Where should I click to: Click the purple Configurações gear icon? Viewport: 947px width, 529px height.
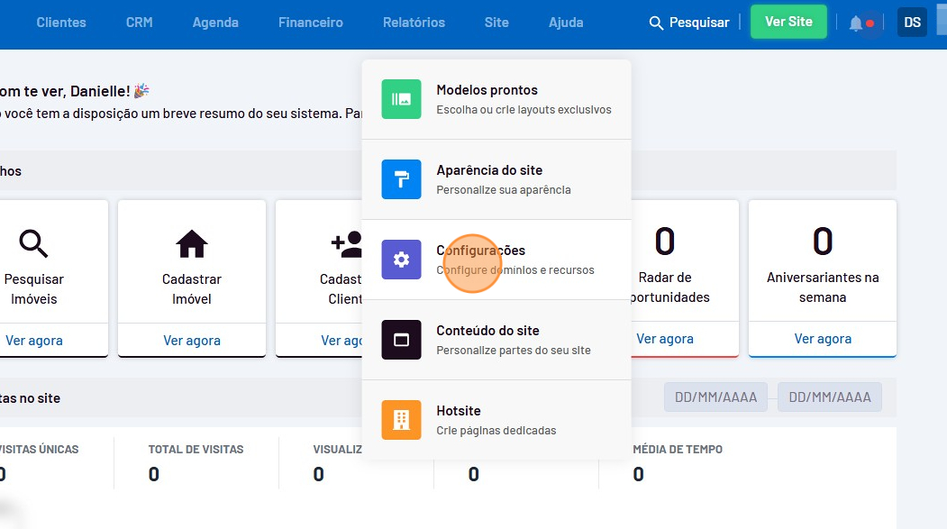pyautogui.click(x=401, y=260)
